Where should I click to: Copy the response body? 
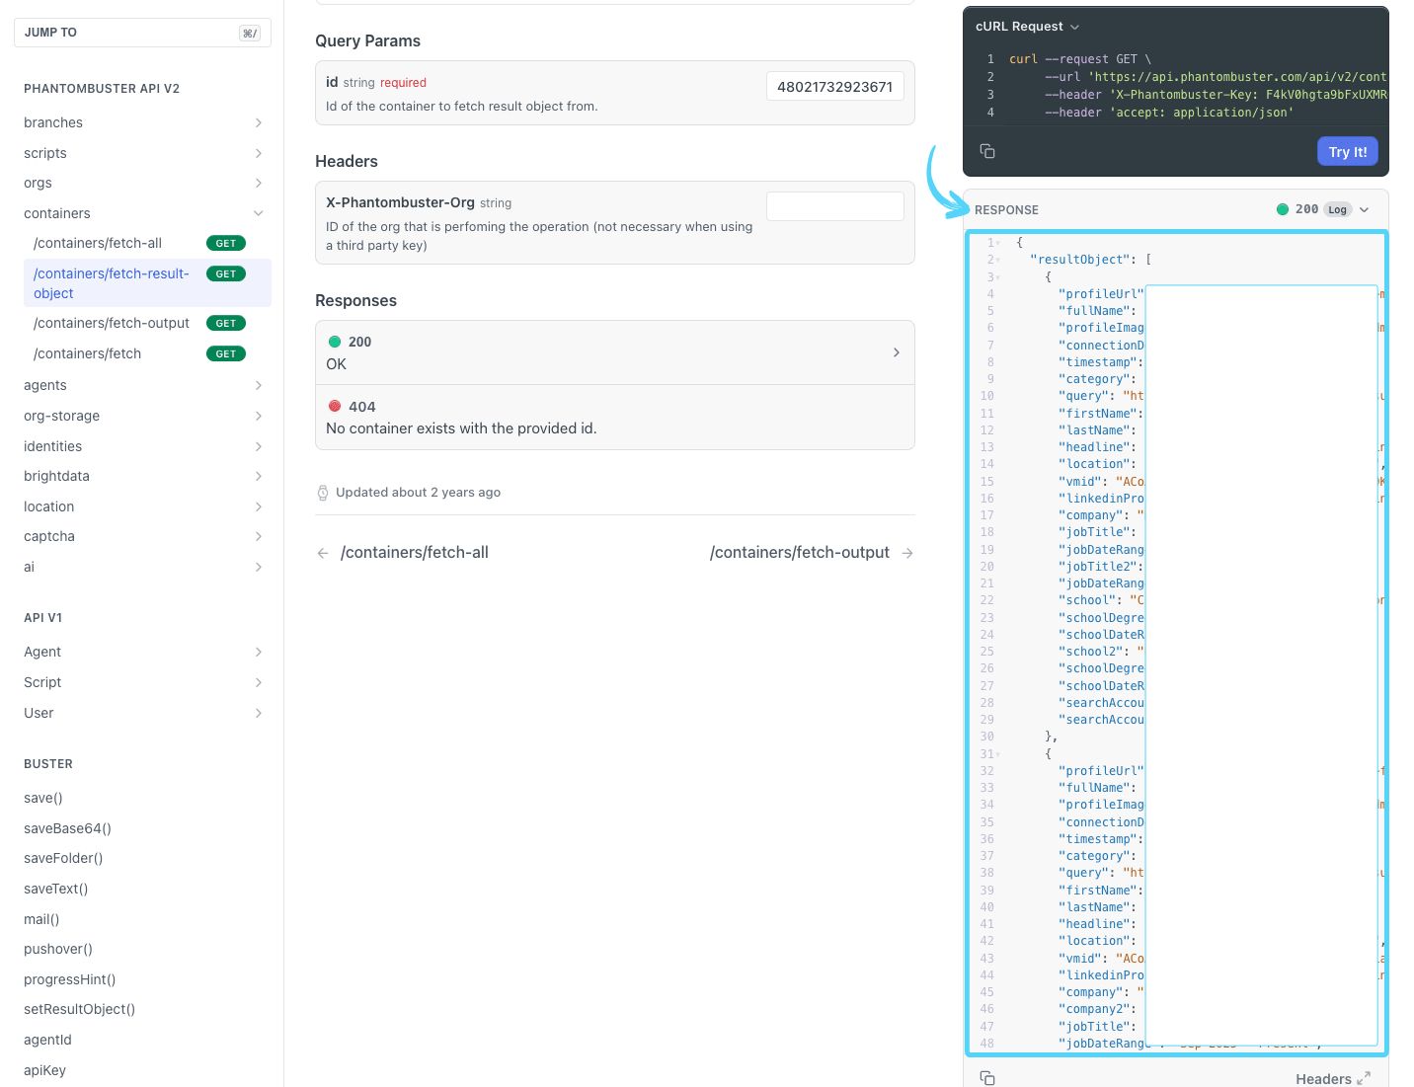coord(987,1078)
